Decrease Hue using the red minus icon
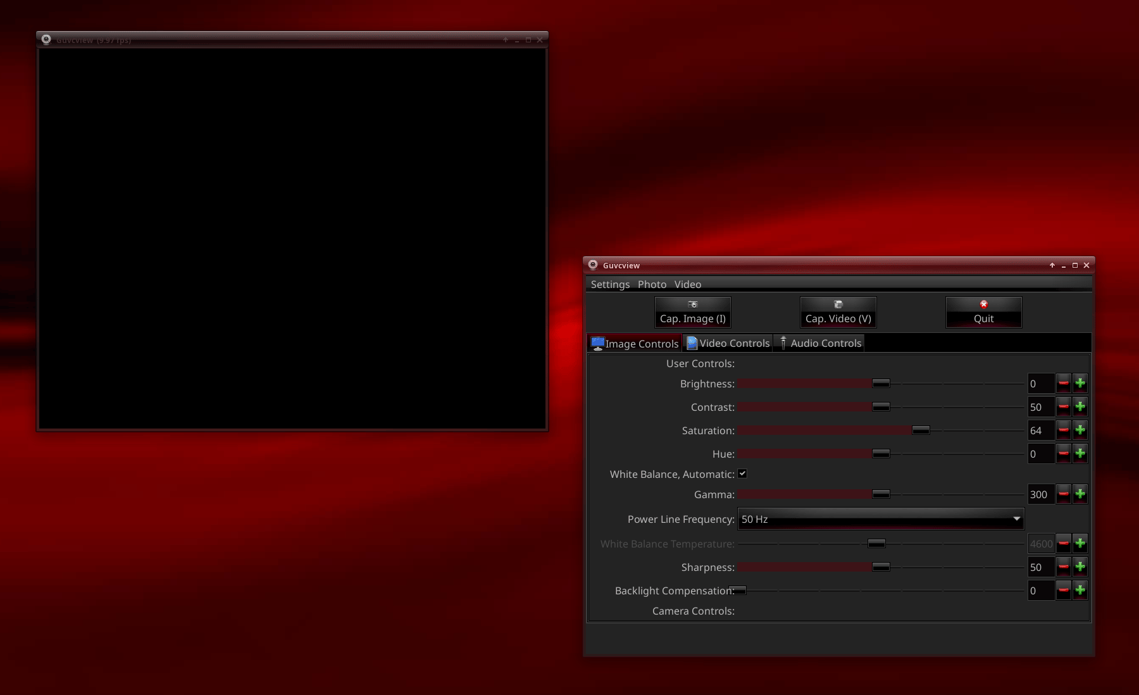Viewport: 1139px width, 695px height. pyautogui.click(x=1064, y=453)
